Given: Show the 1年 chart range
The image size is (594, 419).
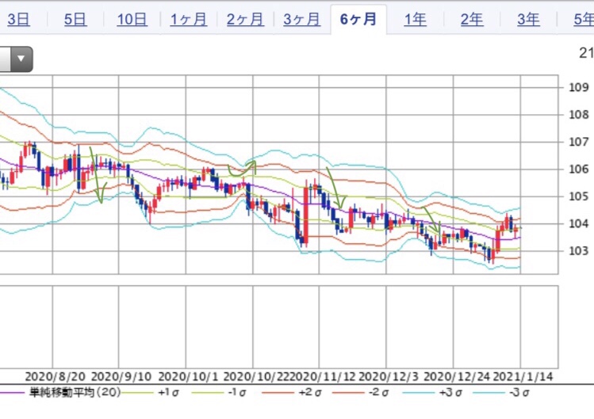Looking at the screenshot, I should click(415, 19).
